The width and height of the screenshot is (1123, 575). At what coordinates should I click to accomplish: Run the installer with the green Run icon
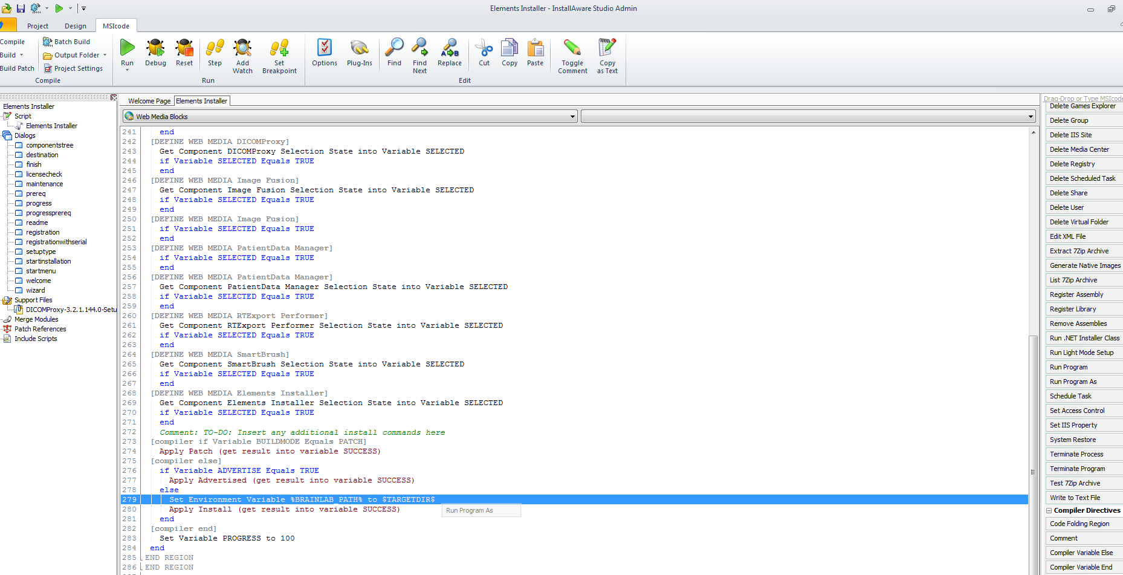pyautogui.click(x=127, y=48)
